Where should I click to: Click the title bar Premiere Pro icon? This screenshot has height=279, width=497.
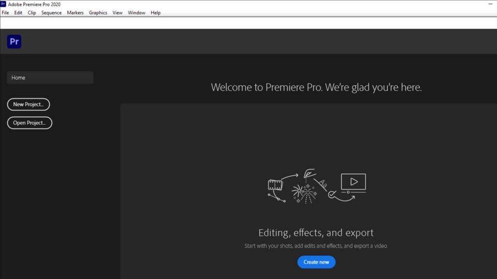coord(4,4)
